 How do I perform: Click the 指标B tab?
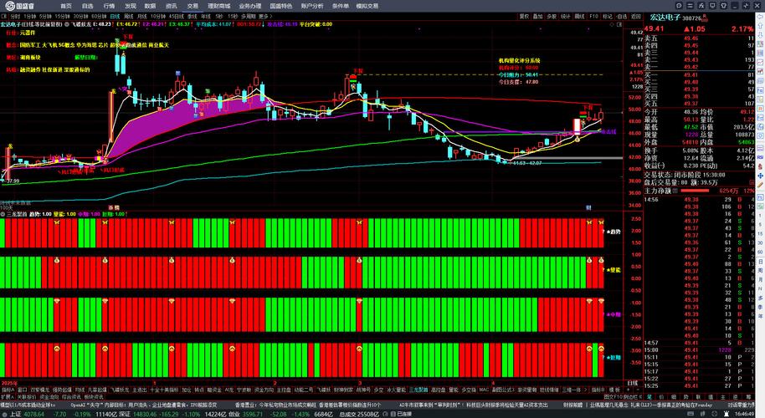click(598, 390)
